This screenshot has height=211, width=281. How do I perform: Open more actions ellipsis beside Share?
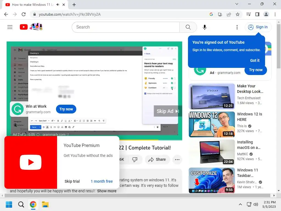pyautogui.click(x=177, y=160)
